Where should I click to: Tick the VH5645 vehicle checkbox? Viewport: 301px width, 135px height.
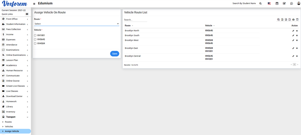[x=35, y=39]
